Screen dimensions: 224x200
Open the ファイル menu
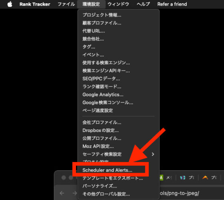[x=66, y=4]
